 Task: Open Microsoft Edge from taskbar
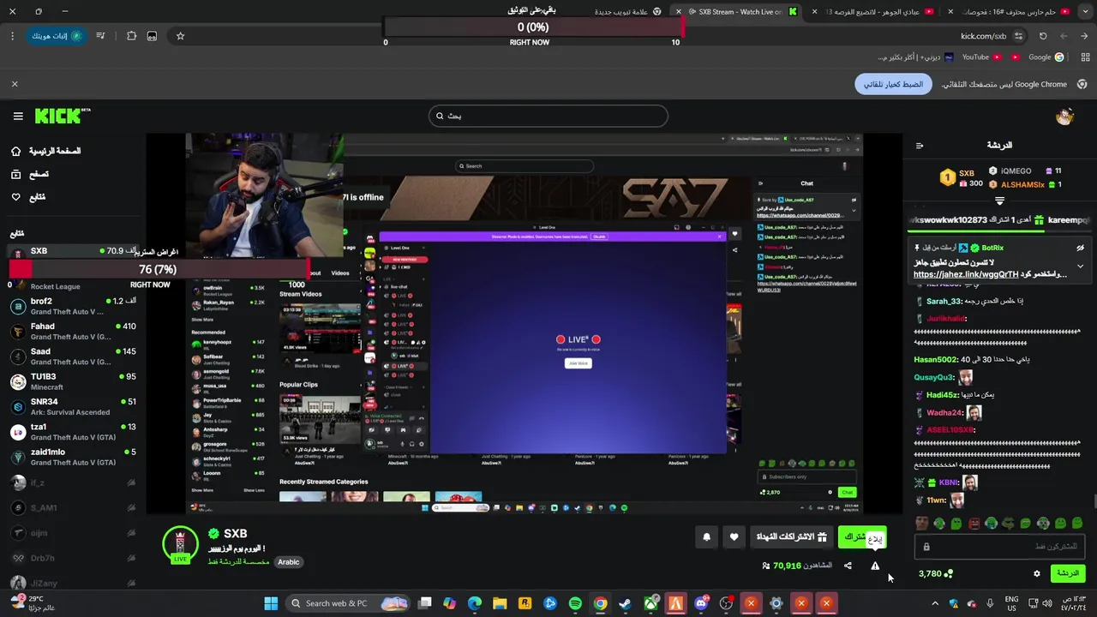[x=475, y=603]
